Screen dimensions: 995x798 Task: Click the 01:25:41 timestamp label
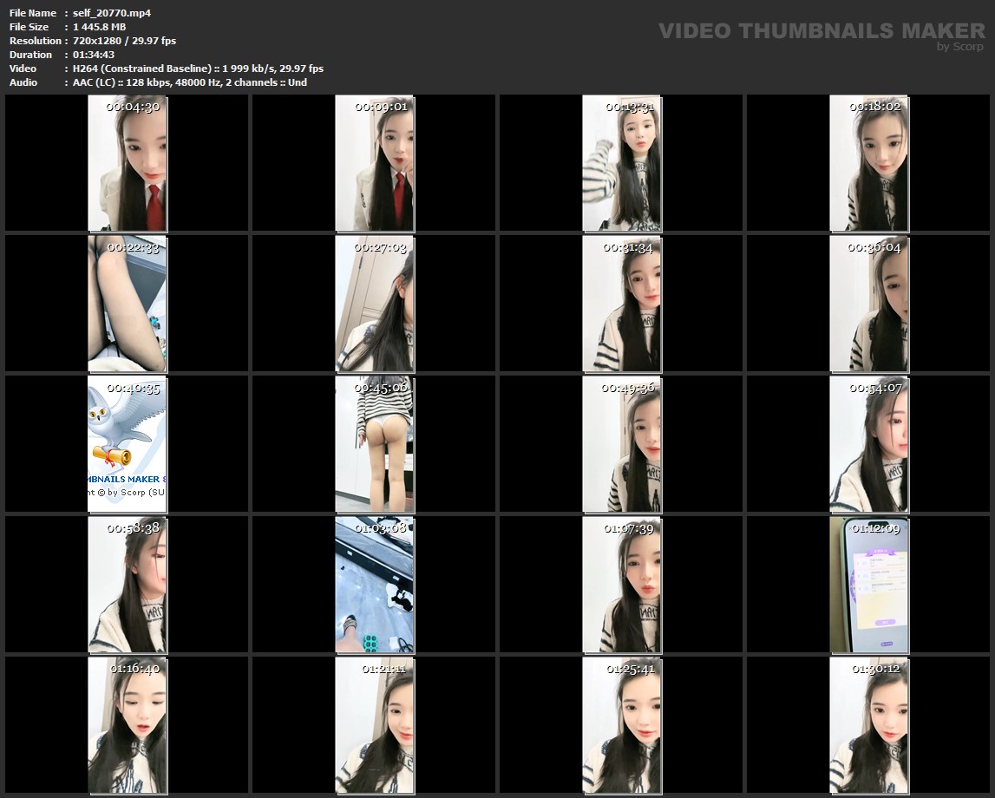pyautogui.click(x=631, y=669)
